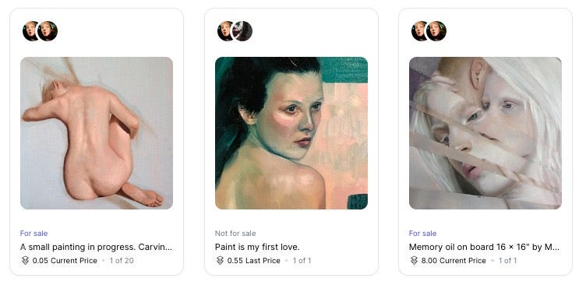Open the 'Memory oil on board 16 × 16"' title

pyautogui.click(x=484, y=247)
